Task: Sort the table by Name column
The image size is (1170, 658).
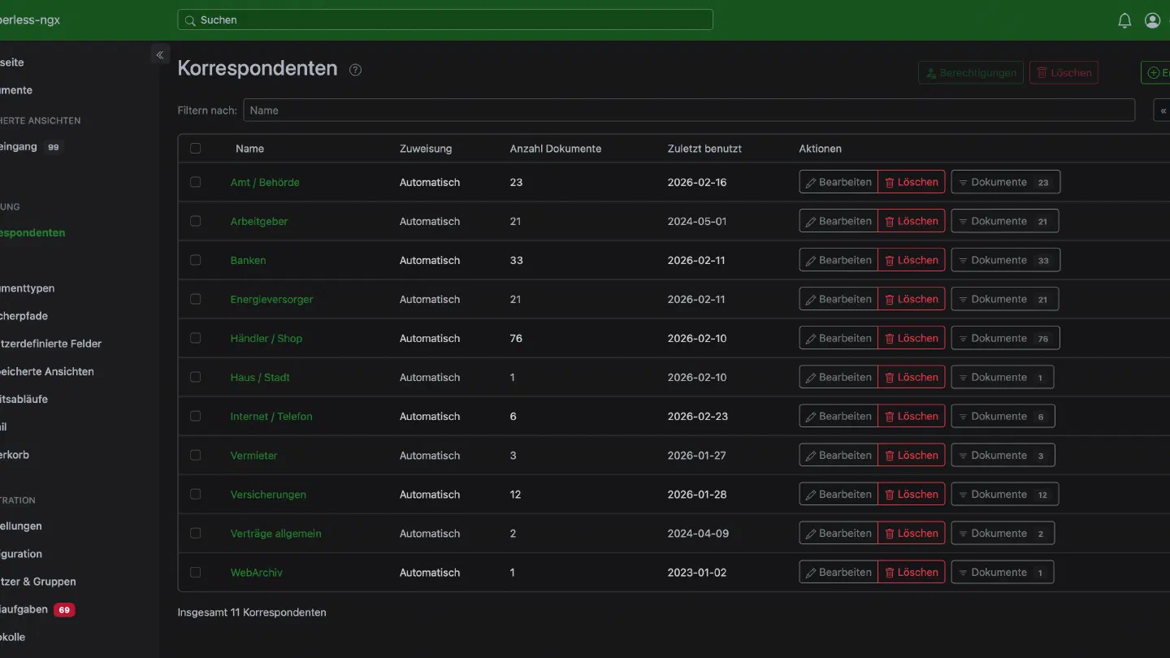Action: click(249, 149)
